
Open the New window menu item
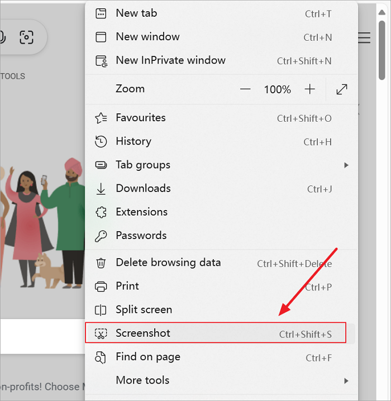[x=147, y=37]
